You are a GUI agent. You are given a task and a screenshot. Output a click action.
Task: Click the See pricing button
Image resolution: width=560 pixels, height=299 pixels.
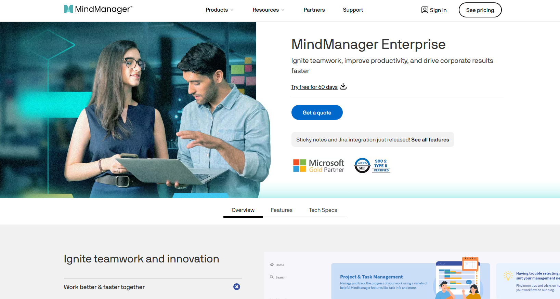click(480, 10)
